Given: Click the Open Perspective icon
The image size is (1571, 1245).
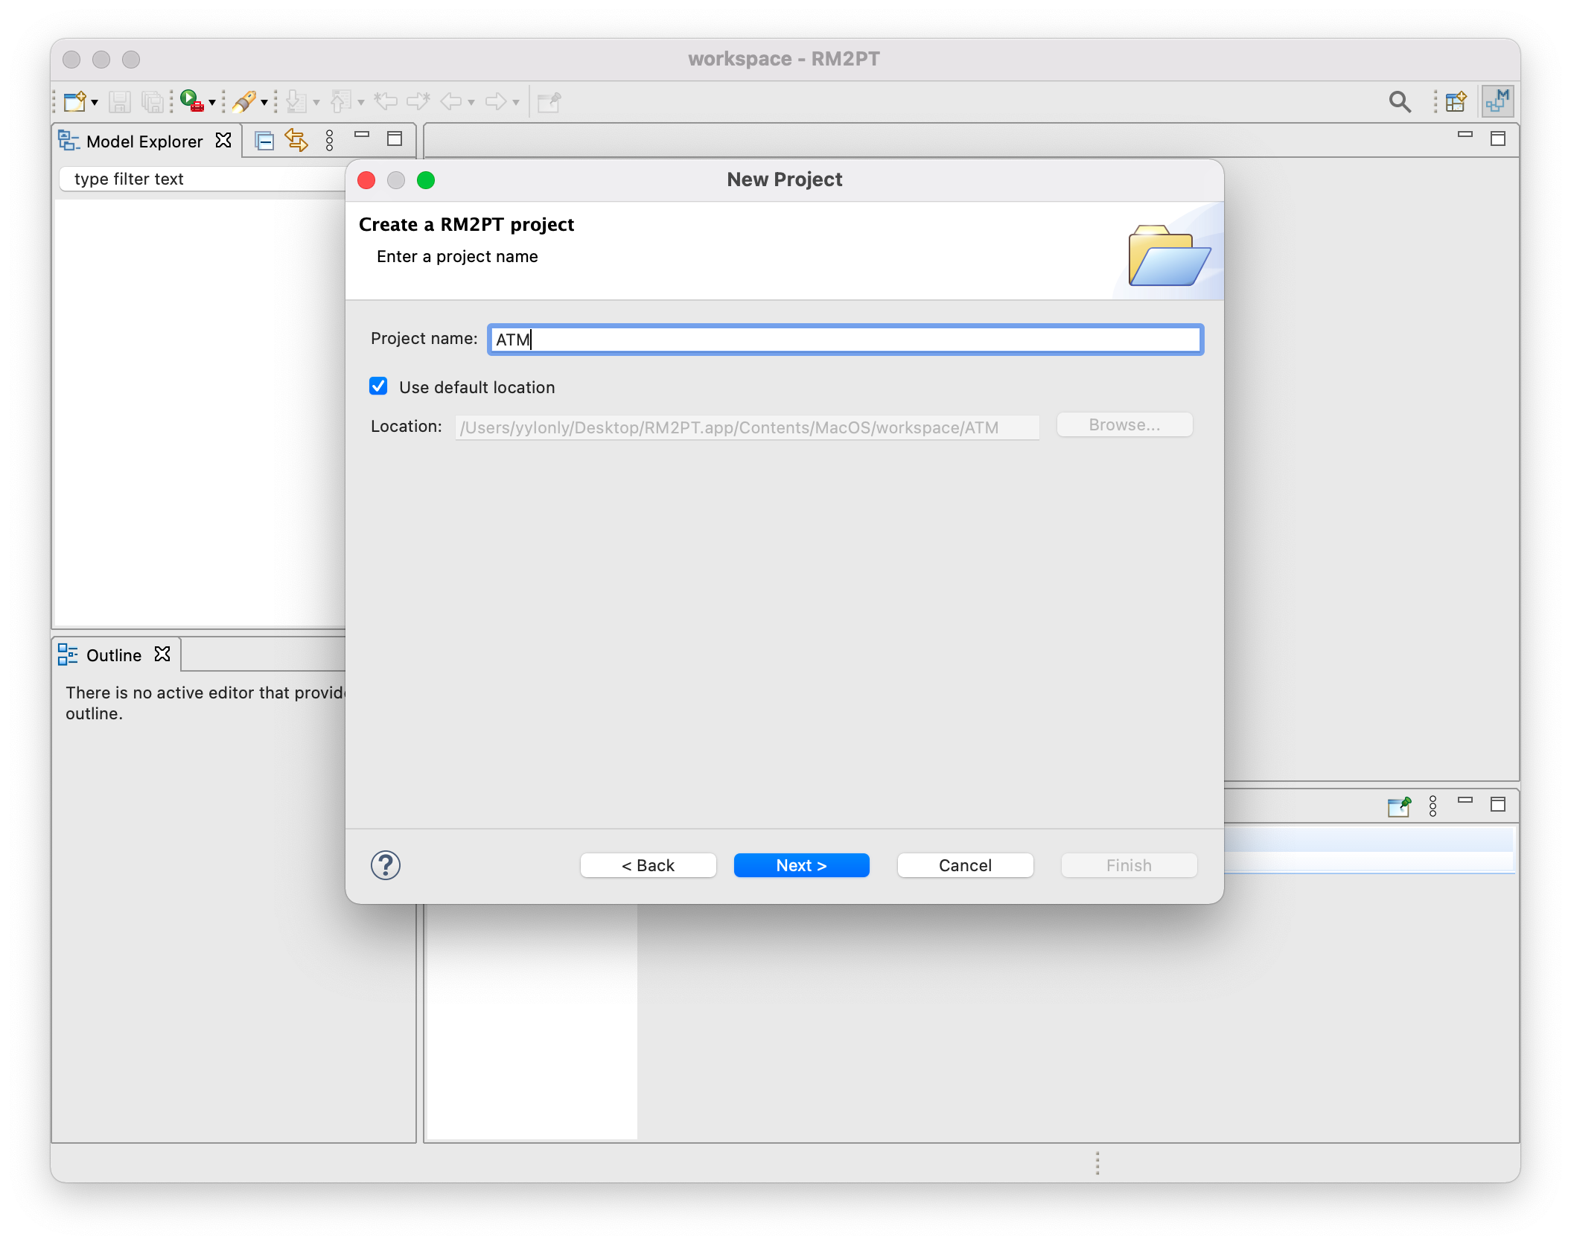Looking at the screenshot, I should [x=1456, y=101].
